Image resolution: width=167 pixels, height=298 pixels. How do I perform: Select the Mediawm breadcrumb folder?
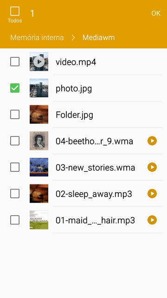point(98,37)
